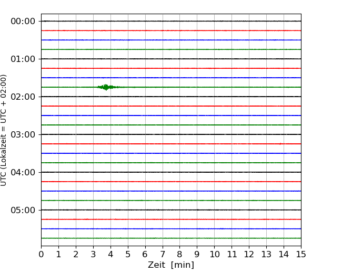Screen dimensions: 342x273
Task: Click the 'Zeit [min]' x-axis title
Action: coord(170,265)
